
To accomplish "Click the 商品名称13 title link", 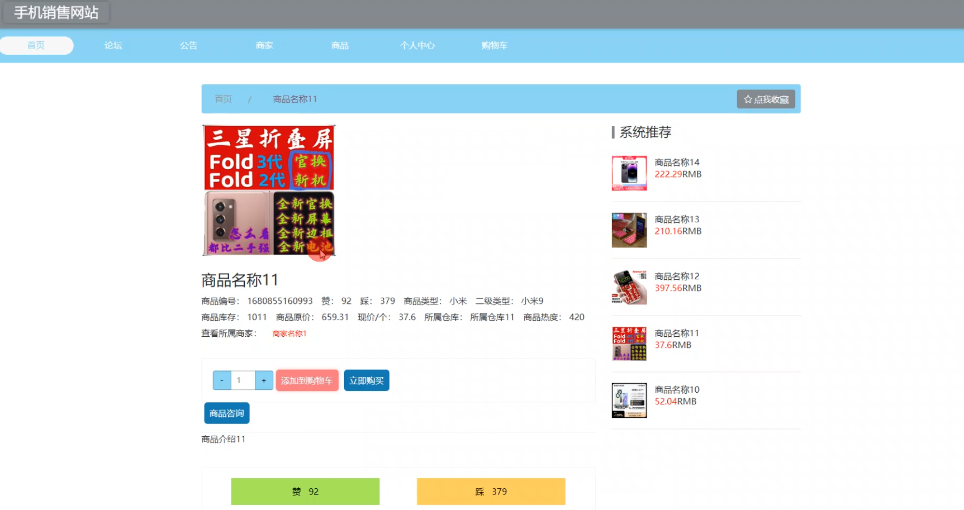I will pyautogui.click(x=677, y=220).
